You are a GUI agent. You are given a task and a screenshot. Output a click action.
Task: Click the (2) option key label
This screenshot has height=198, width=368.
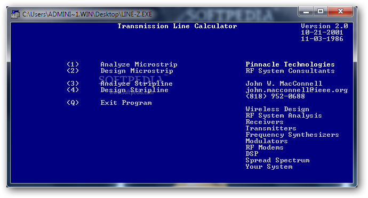(x=73, y=71)
